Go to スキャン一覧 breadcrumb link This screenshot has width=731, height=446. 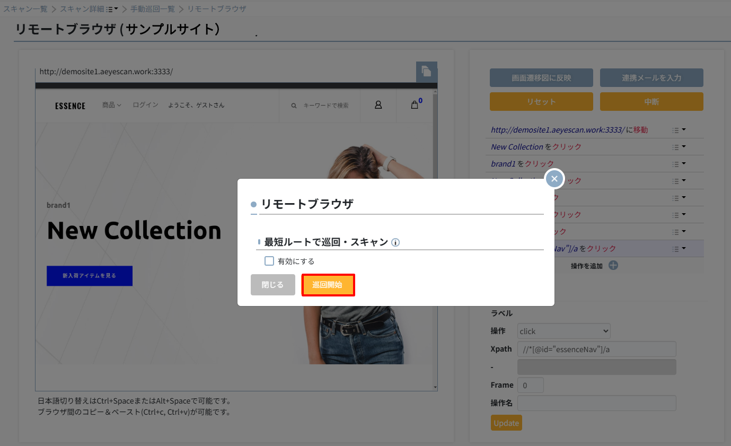click(x=25, y=9)
